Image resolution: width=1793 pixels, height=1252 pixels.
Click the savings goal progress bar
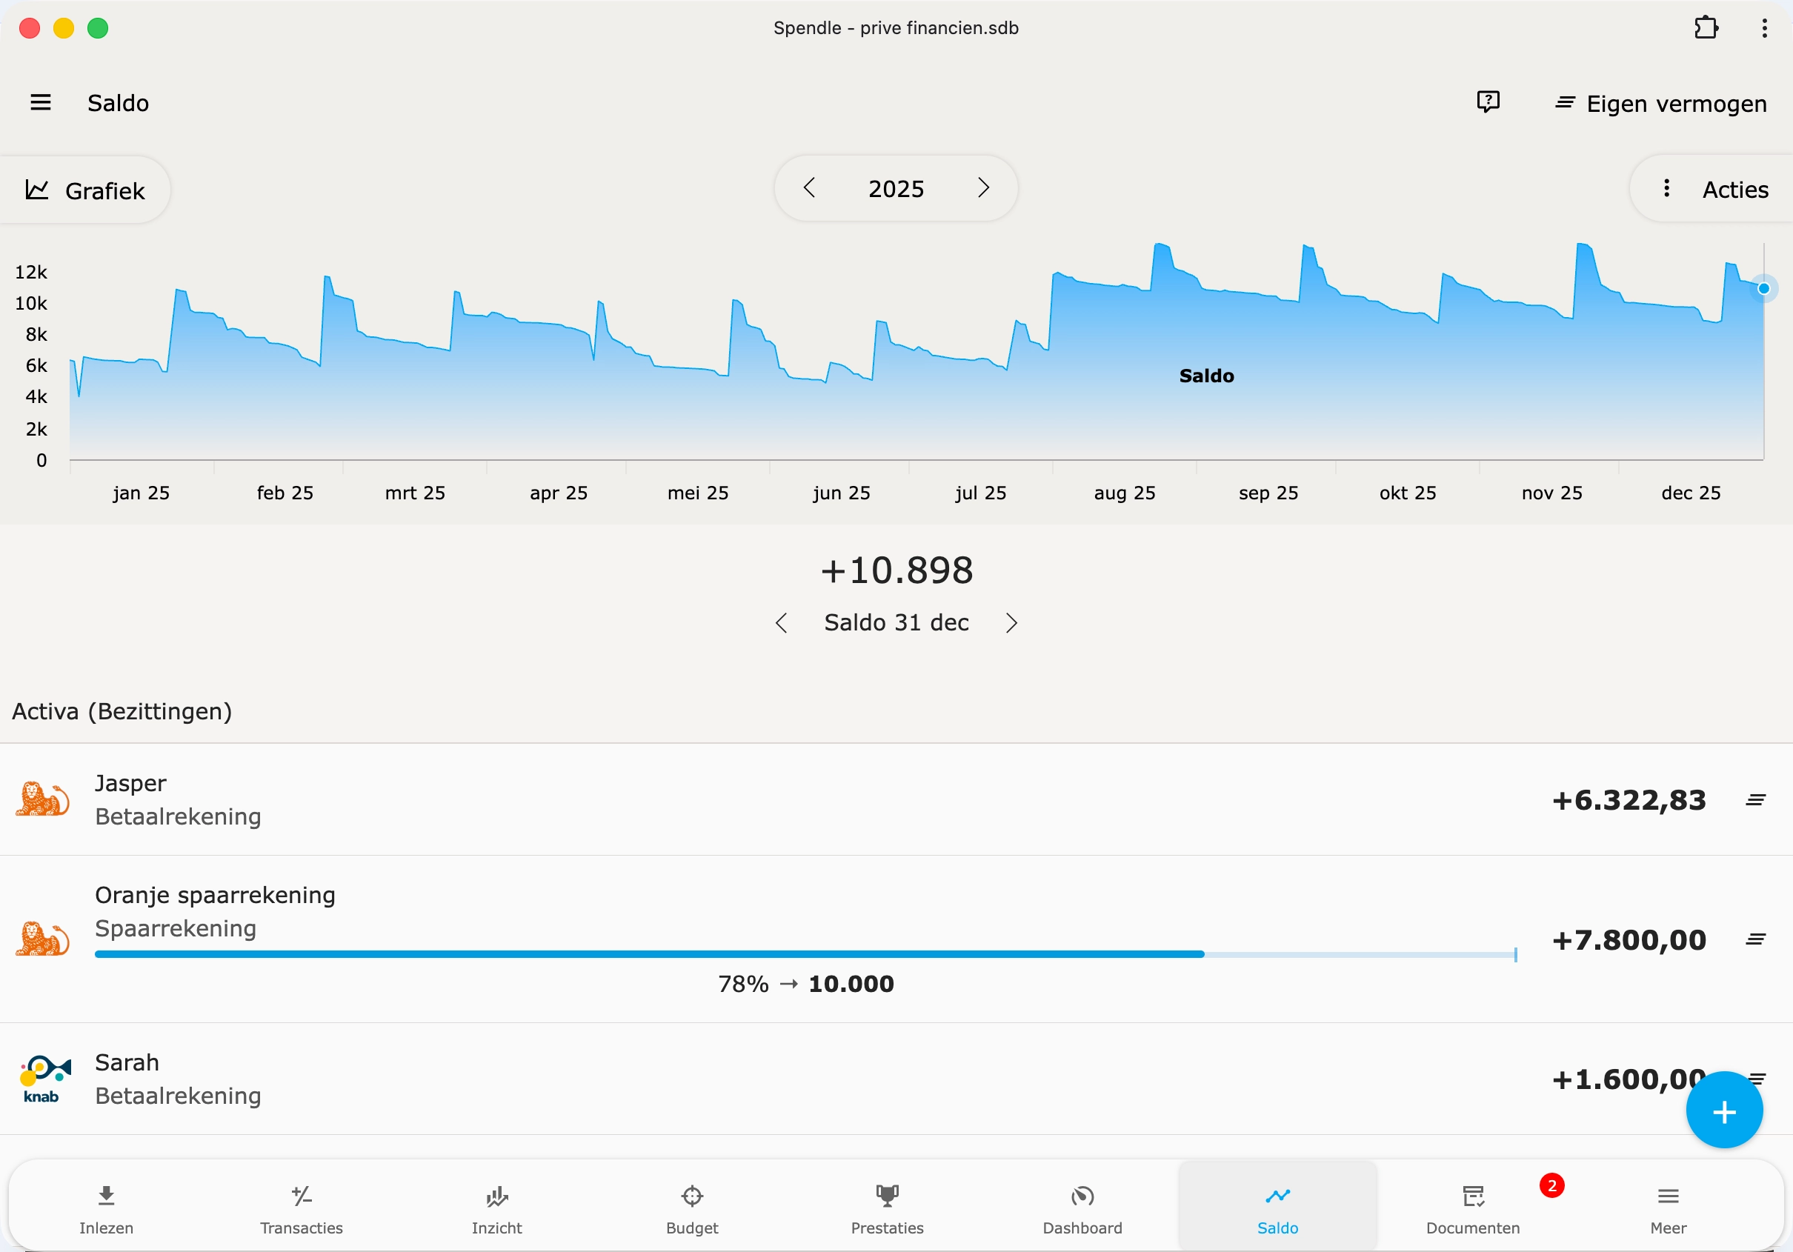pos(805,954)
